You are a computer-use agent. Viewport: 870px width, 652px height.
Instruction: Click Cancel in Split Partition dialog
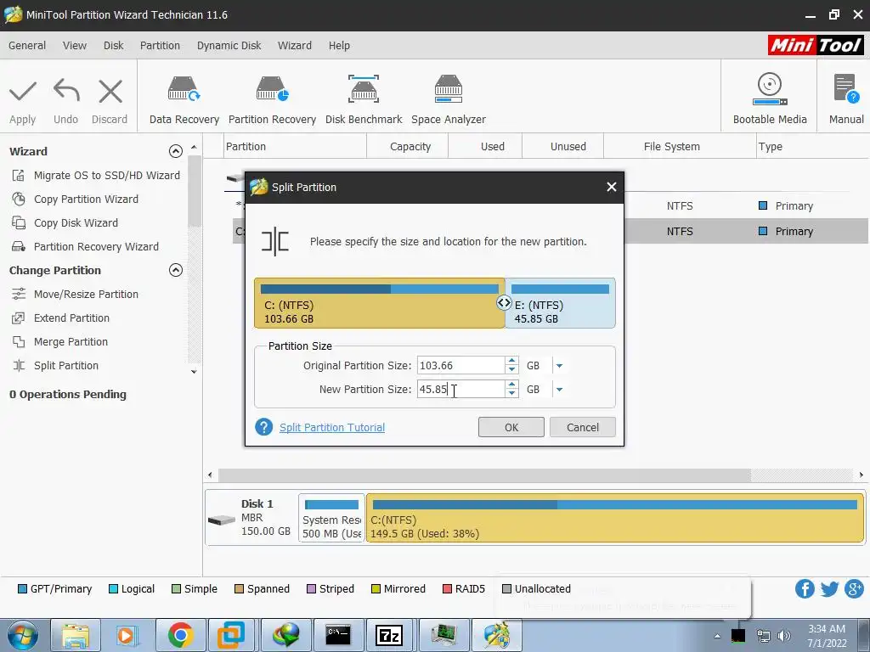[583, 427]
